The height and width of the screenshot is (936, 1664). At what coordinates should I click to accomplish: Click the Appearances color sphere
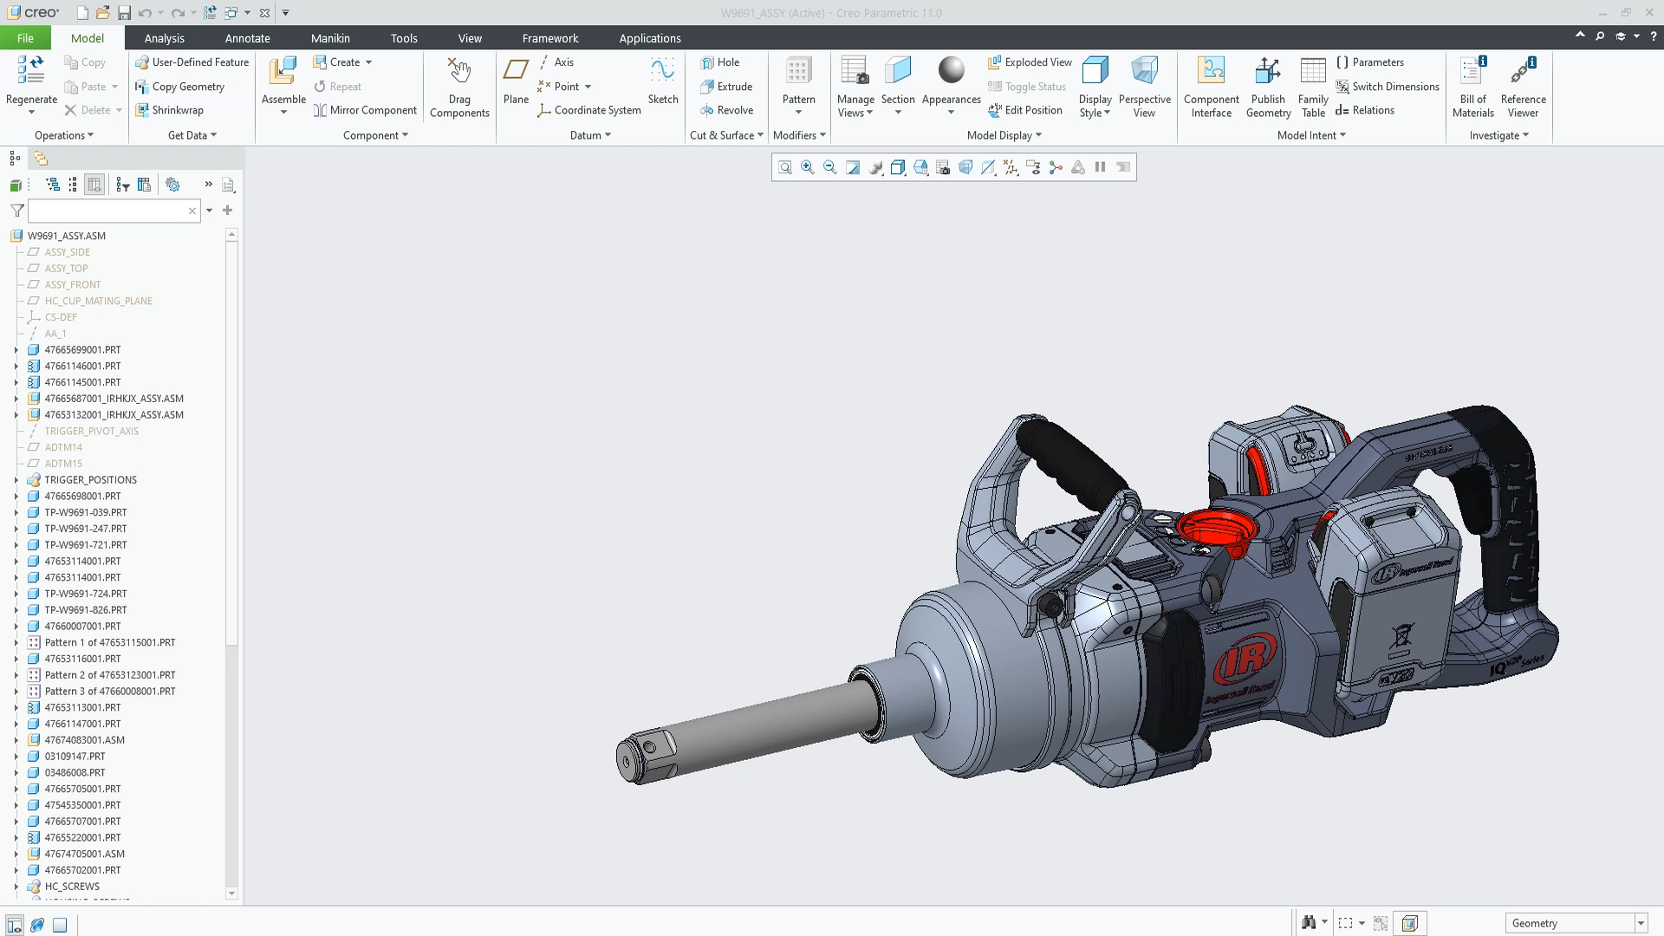(x=951, y=70)
